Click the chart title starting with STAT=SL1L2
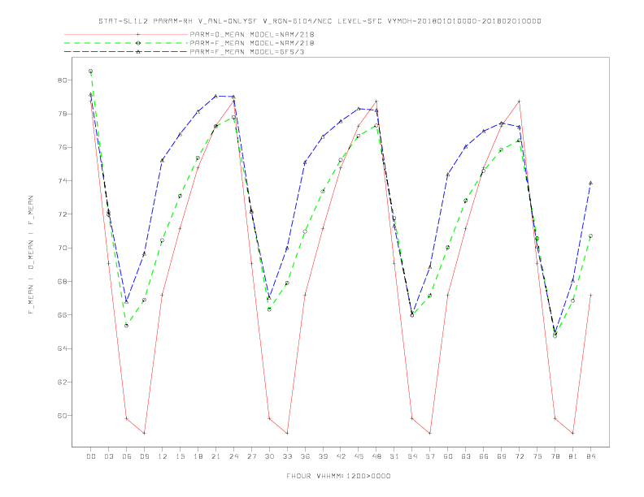The height and width of the screenshot is (497, 644). 320,21
